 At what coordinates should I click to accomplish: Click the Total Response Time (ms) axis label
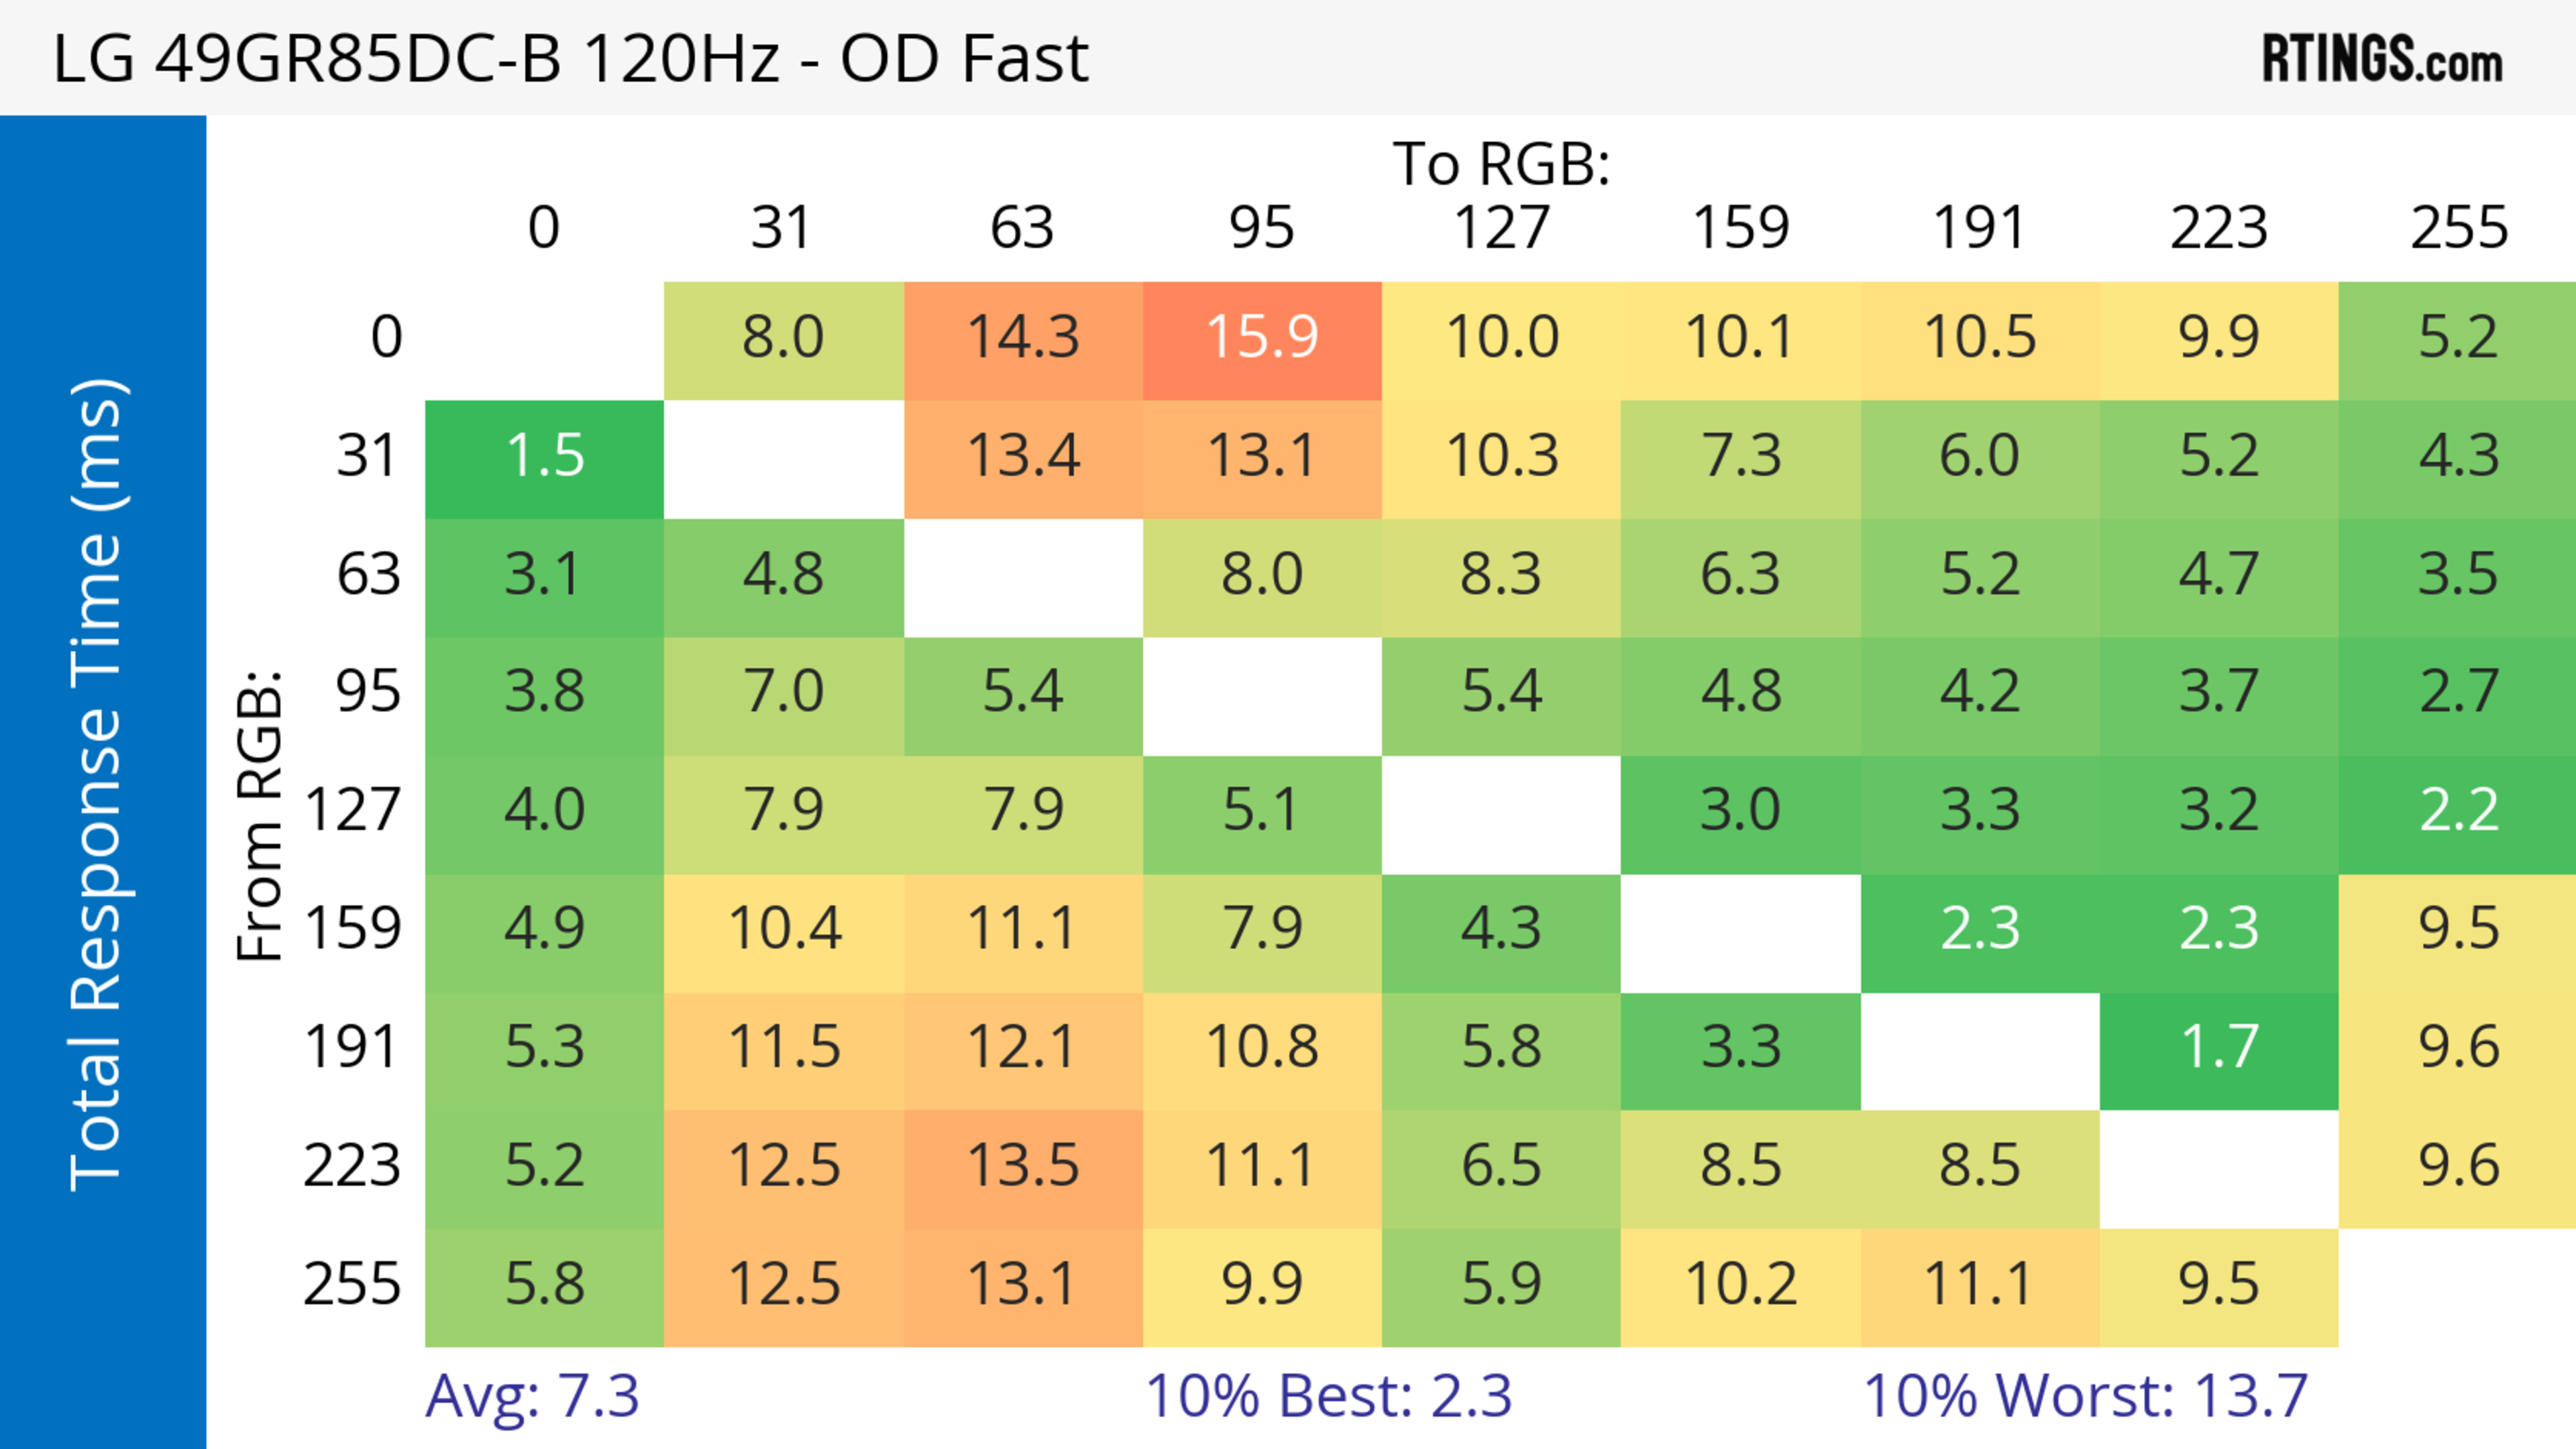(98, 785)
